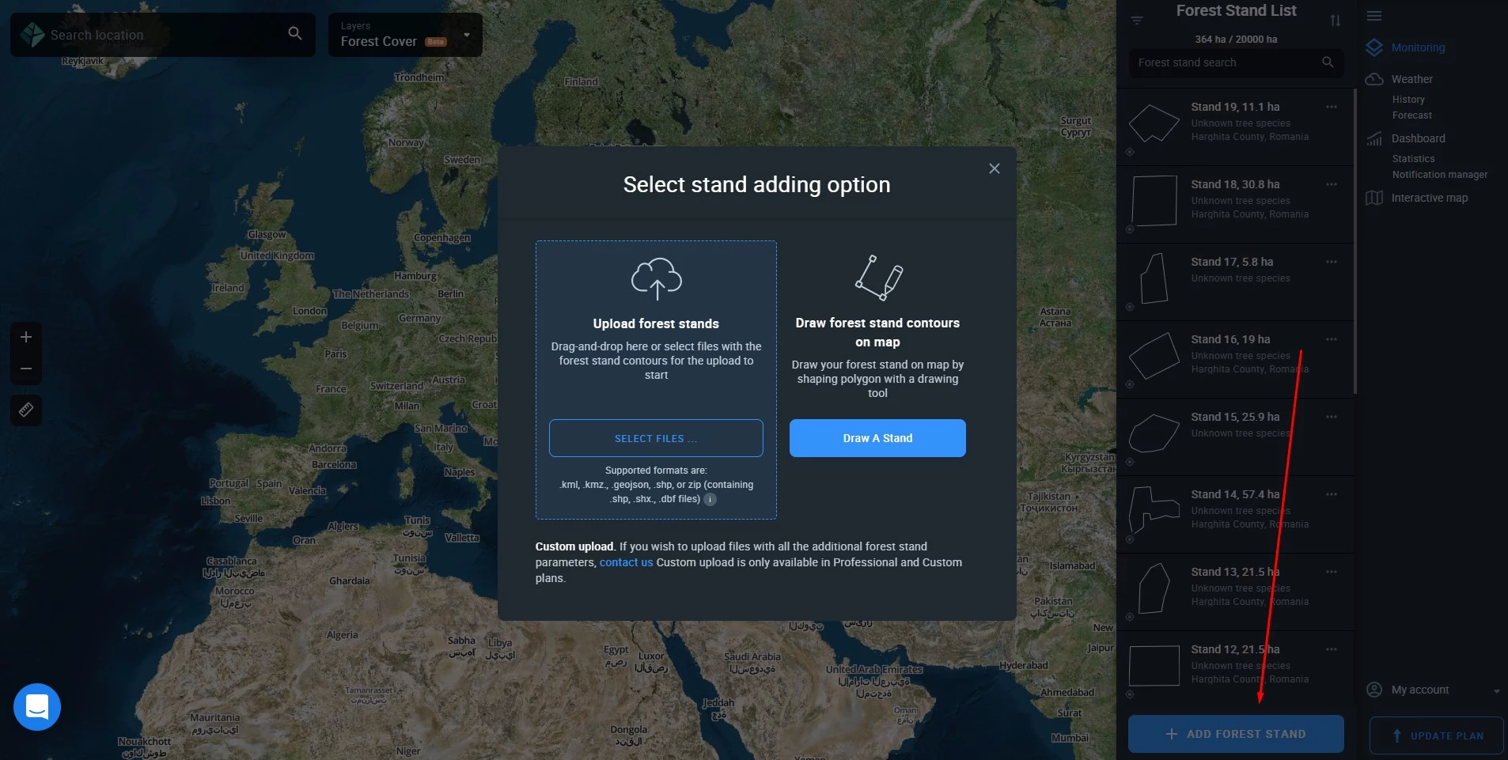The width and height of the screenshot is (1508, 760).
Task: Zoom out on the map with minus
Action: coord(26,369)
